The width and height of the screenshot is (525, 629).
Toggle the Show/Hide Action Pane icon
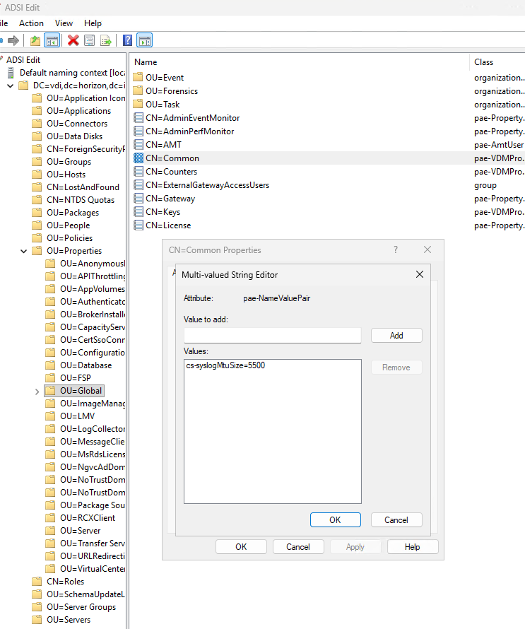(144, 40)
